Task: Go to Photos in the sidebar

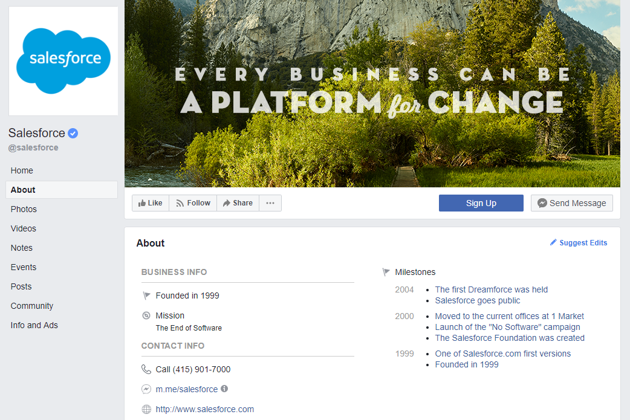Action: pyautogui.click(x=24, y=209)
